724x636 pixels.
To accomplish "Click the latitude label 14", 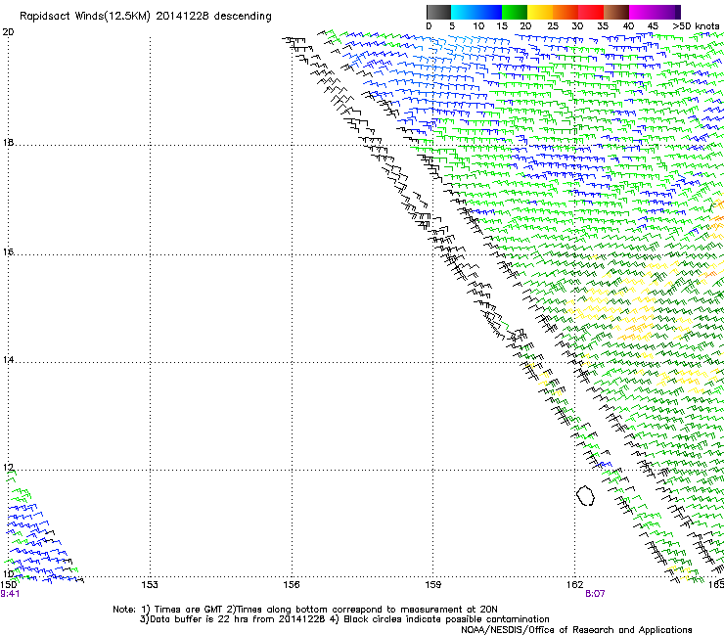I will [x=8, y=360].
